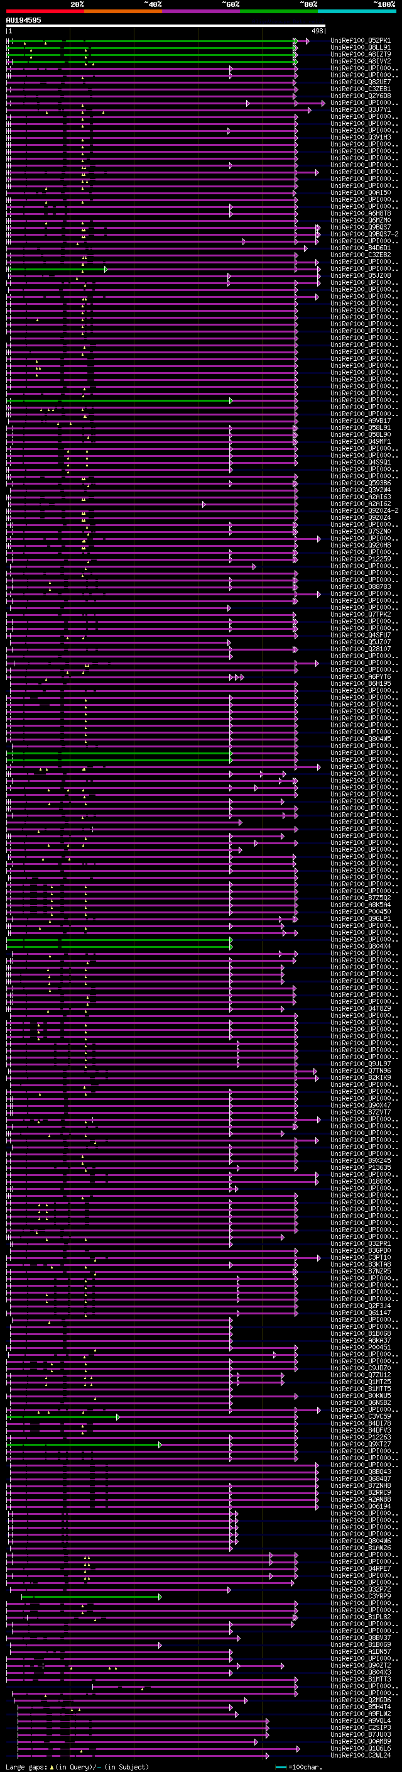
Task: Click the purple ~60% identity legend segment
Action: 202,11
